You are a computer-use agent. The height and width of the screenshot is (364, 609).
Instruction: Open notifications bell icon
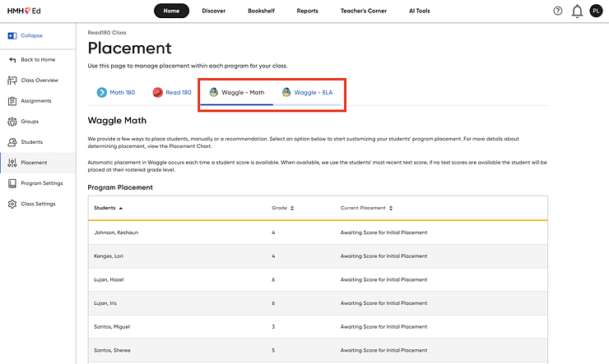(577, 12)
